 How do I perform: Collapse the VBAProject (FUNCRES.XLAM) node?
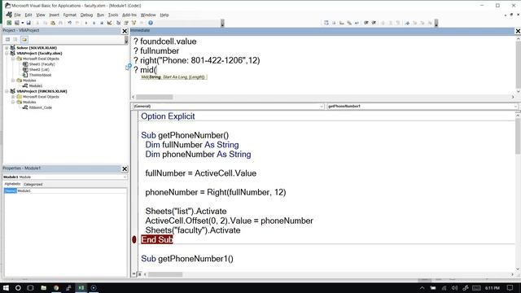pos(7,91)
